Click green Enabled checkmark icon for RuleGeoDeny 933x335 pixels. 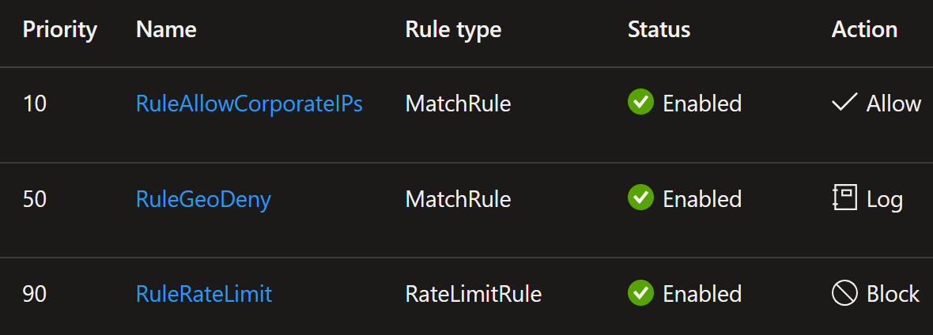pyautogui.click(x=640, y=198)
